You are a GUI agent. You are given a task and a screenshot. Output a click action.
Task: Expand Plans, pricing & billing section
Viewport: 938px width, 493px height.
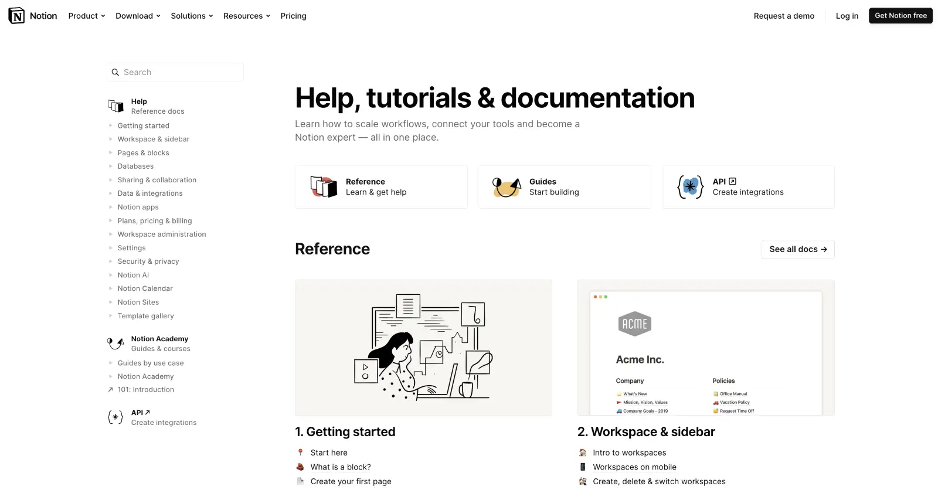coord(110,221)
